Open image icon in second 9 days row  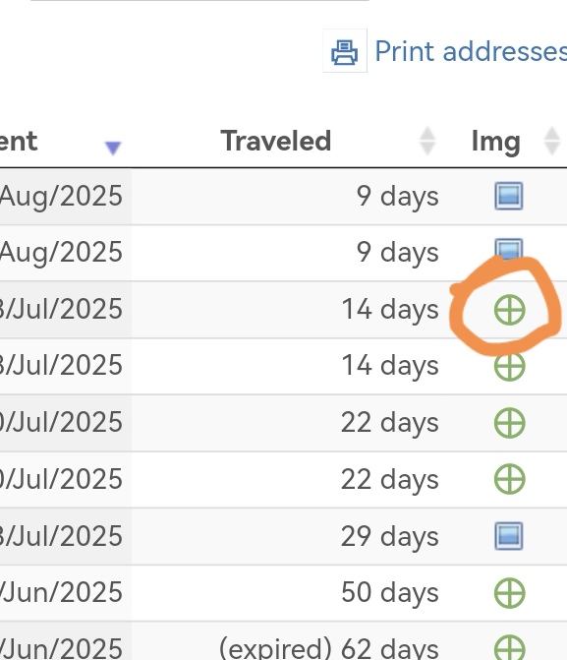pyautogui.click(x=509, y=248)
